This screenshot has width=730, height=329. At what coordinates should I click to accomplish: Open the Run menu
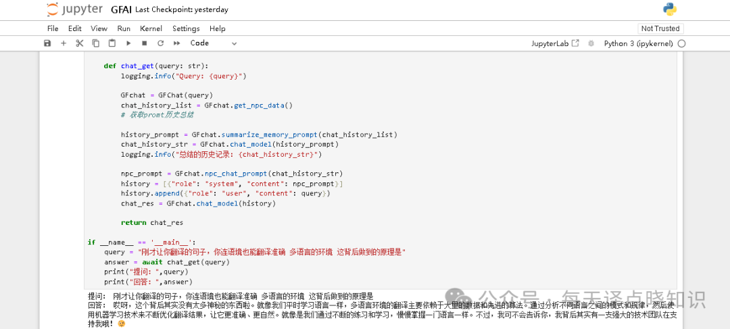pyautogui.click(x=124, y=28)
